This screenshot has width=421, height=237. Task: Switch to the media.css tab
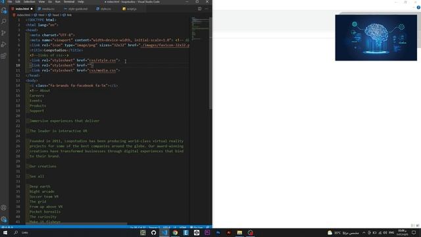[x=48, y=9]
